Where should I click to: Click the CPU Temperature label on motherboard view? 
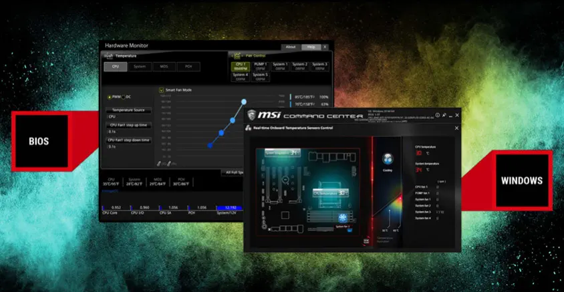coord(331,193)
